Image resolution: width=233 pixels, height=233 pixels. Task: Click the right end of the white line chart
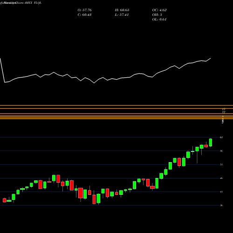click(x=211, y=58)
